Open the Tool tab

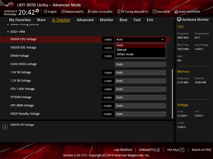click(137, 20)
